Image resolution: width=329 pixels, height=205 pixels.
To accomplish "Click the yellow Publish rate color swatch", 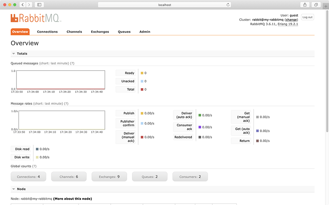I will coord(142,113).
